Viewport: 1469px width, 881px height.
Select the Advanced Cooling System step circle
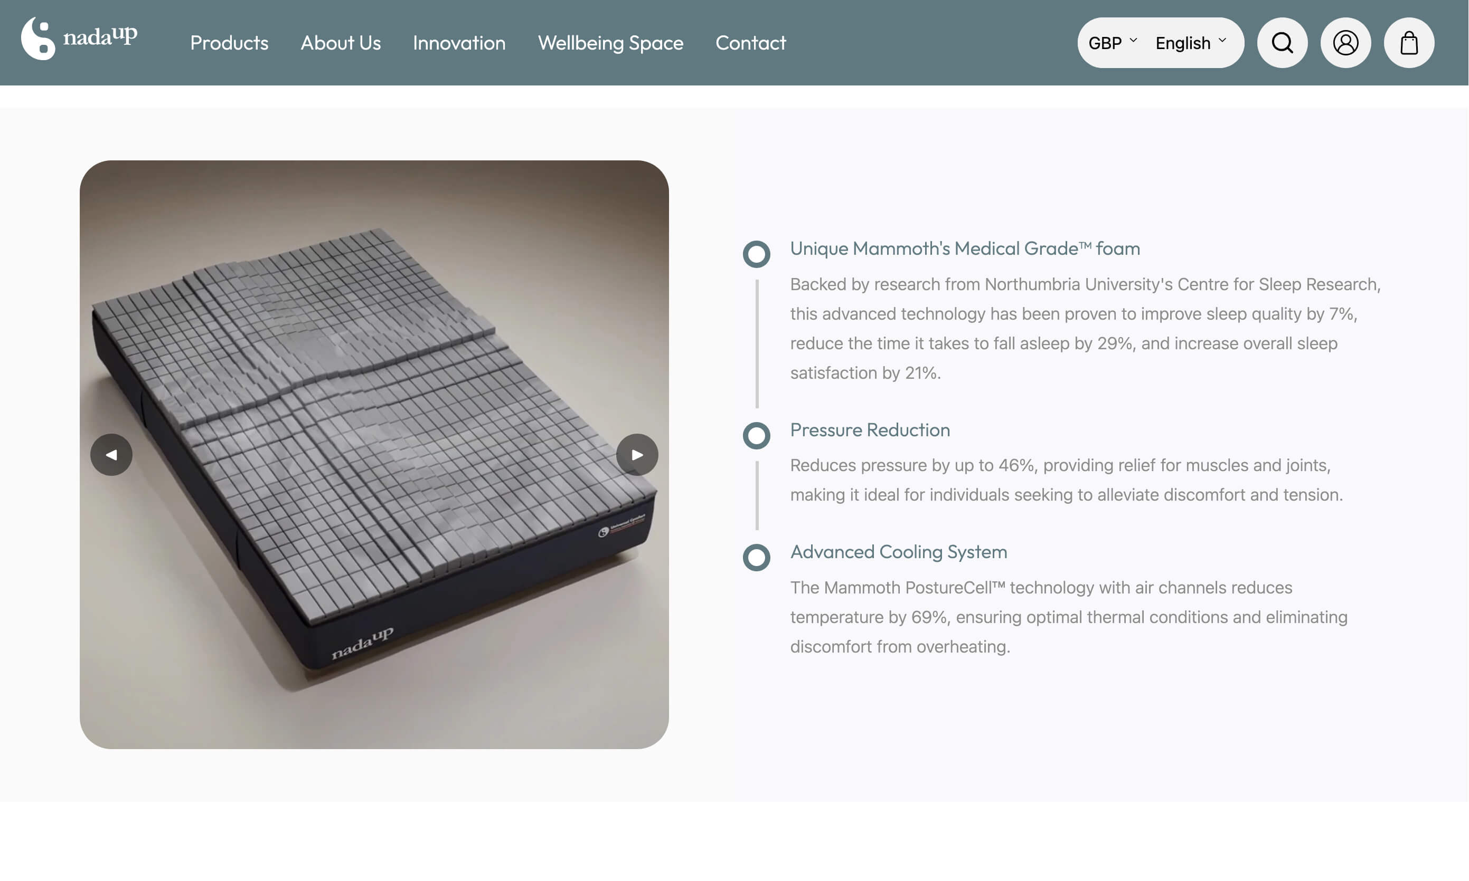[757, 558]
